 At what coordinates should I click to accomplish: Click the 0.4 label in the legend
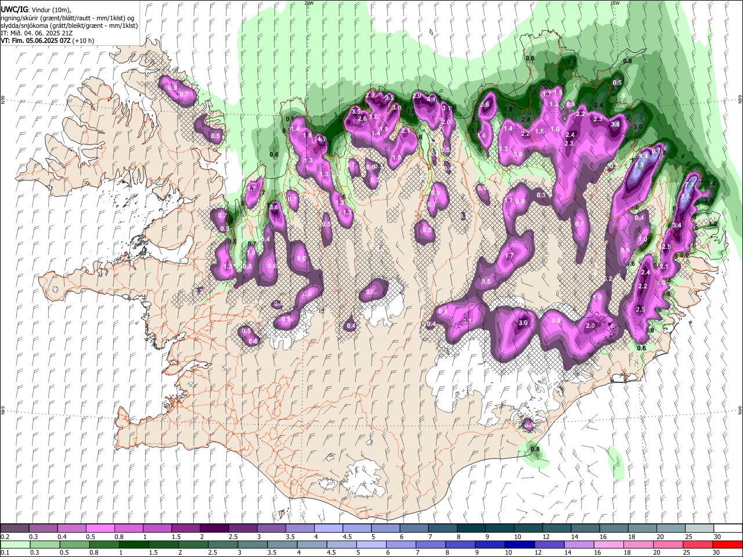(x=62, y=537)
